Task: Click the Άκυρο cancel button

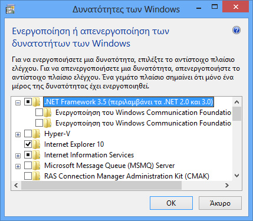Action: (220, 203)
